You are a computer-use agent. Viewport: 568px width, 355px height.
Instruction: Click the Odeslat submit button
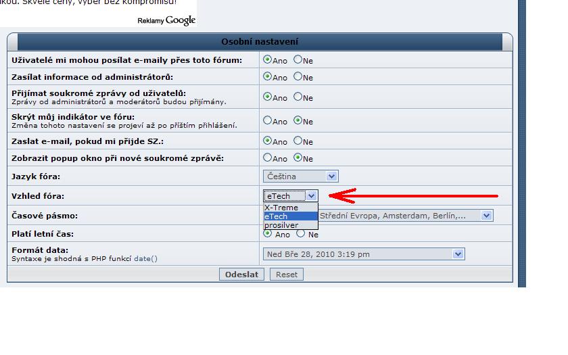242,275
